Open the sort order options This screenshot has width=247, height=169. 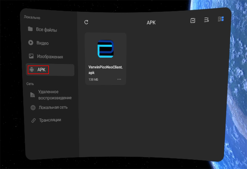[206, 20]
